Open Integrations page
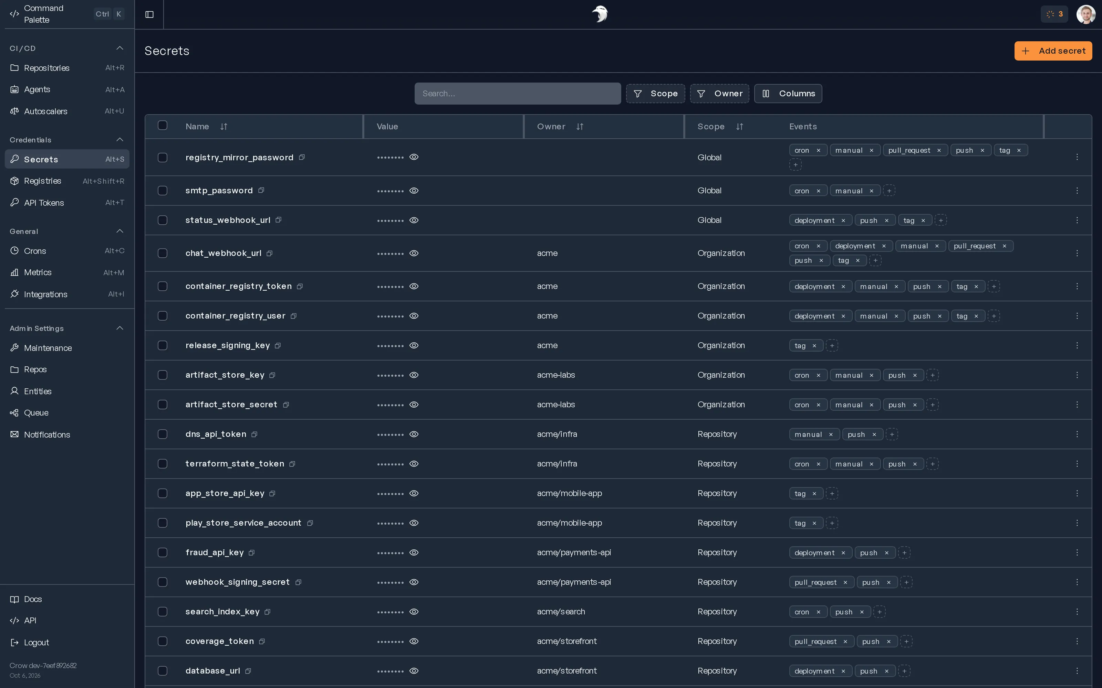This screenshot has width=1102, height=688. click(67, 294)
